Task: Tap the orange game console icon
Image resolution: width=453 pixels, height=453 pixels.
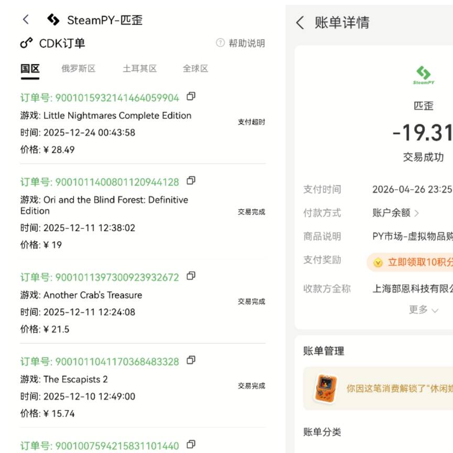Action: 326,389
